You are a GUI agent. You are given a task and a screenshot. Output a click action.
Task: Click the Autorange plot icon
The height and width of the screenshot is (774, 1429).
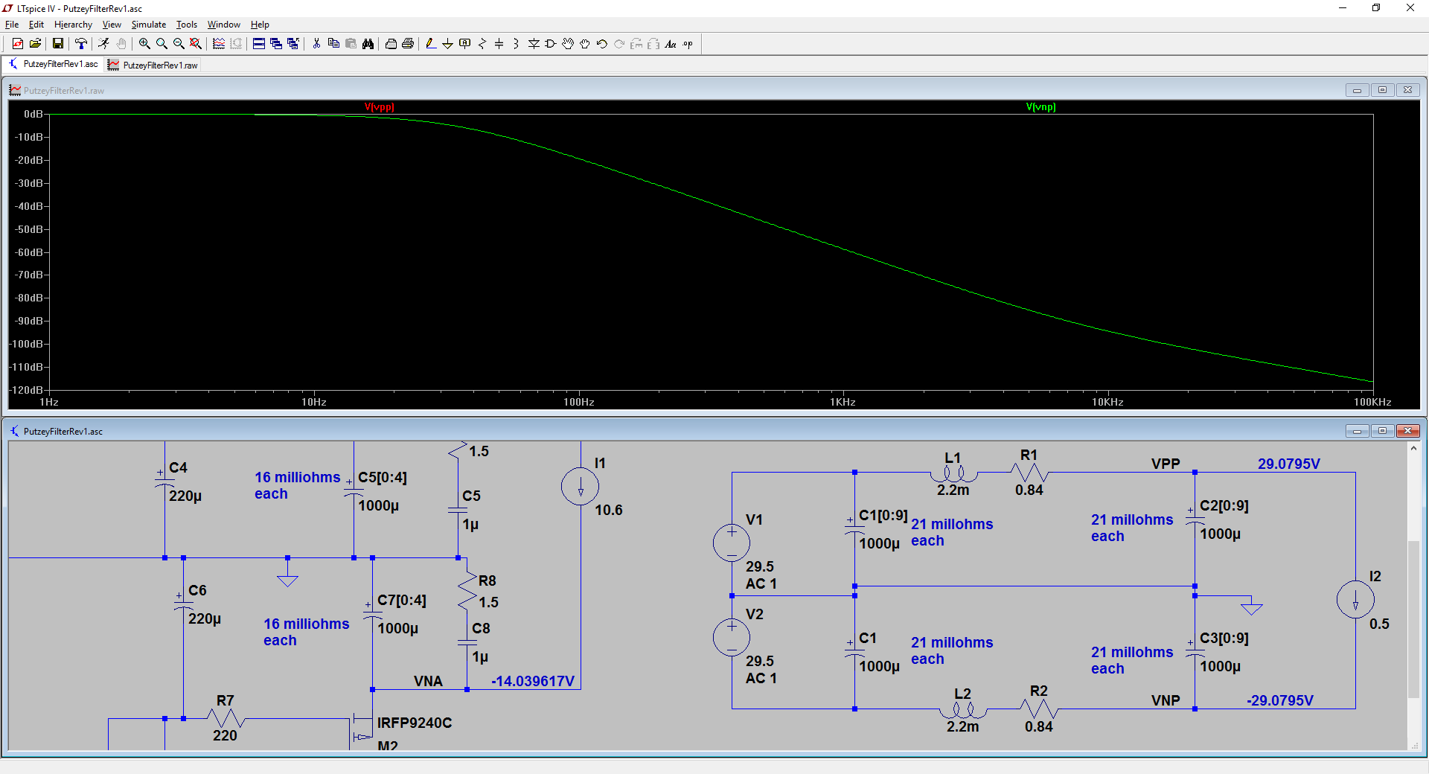[x=219, y=44]
